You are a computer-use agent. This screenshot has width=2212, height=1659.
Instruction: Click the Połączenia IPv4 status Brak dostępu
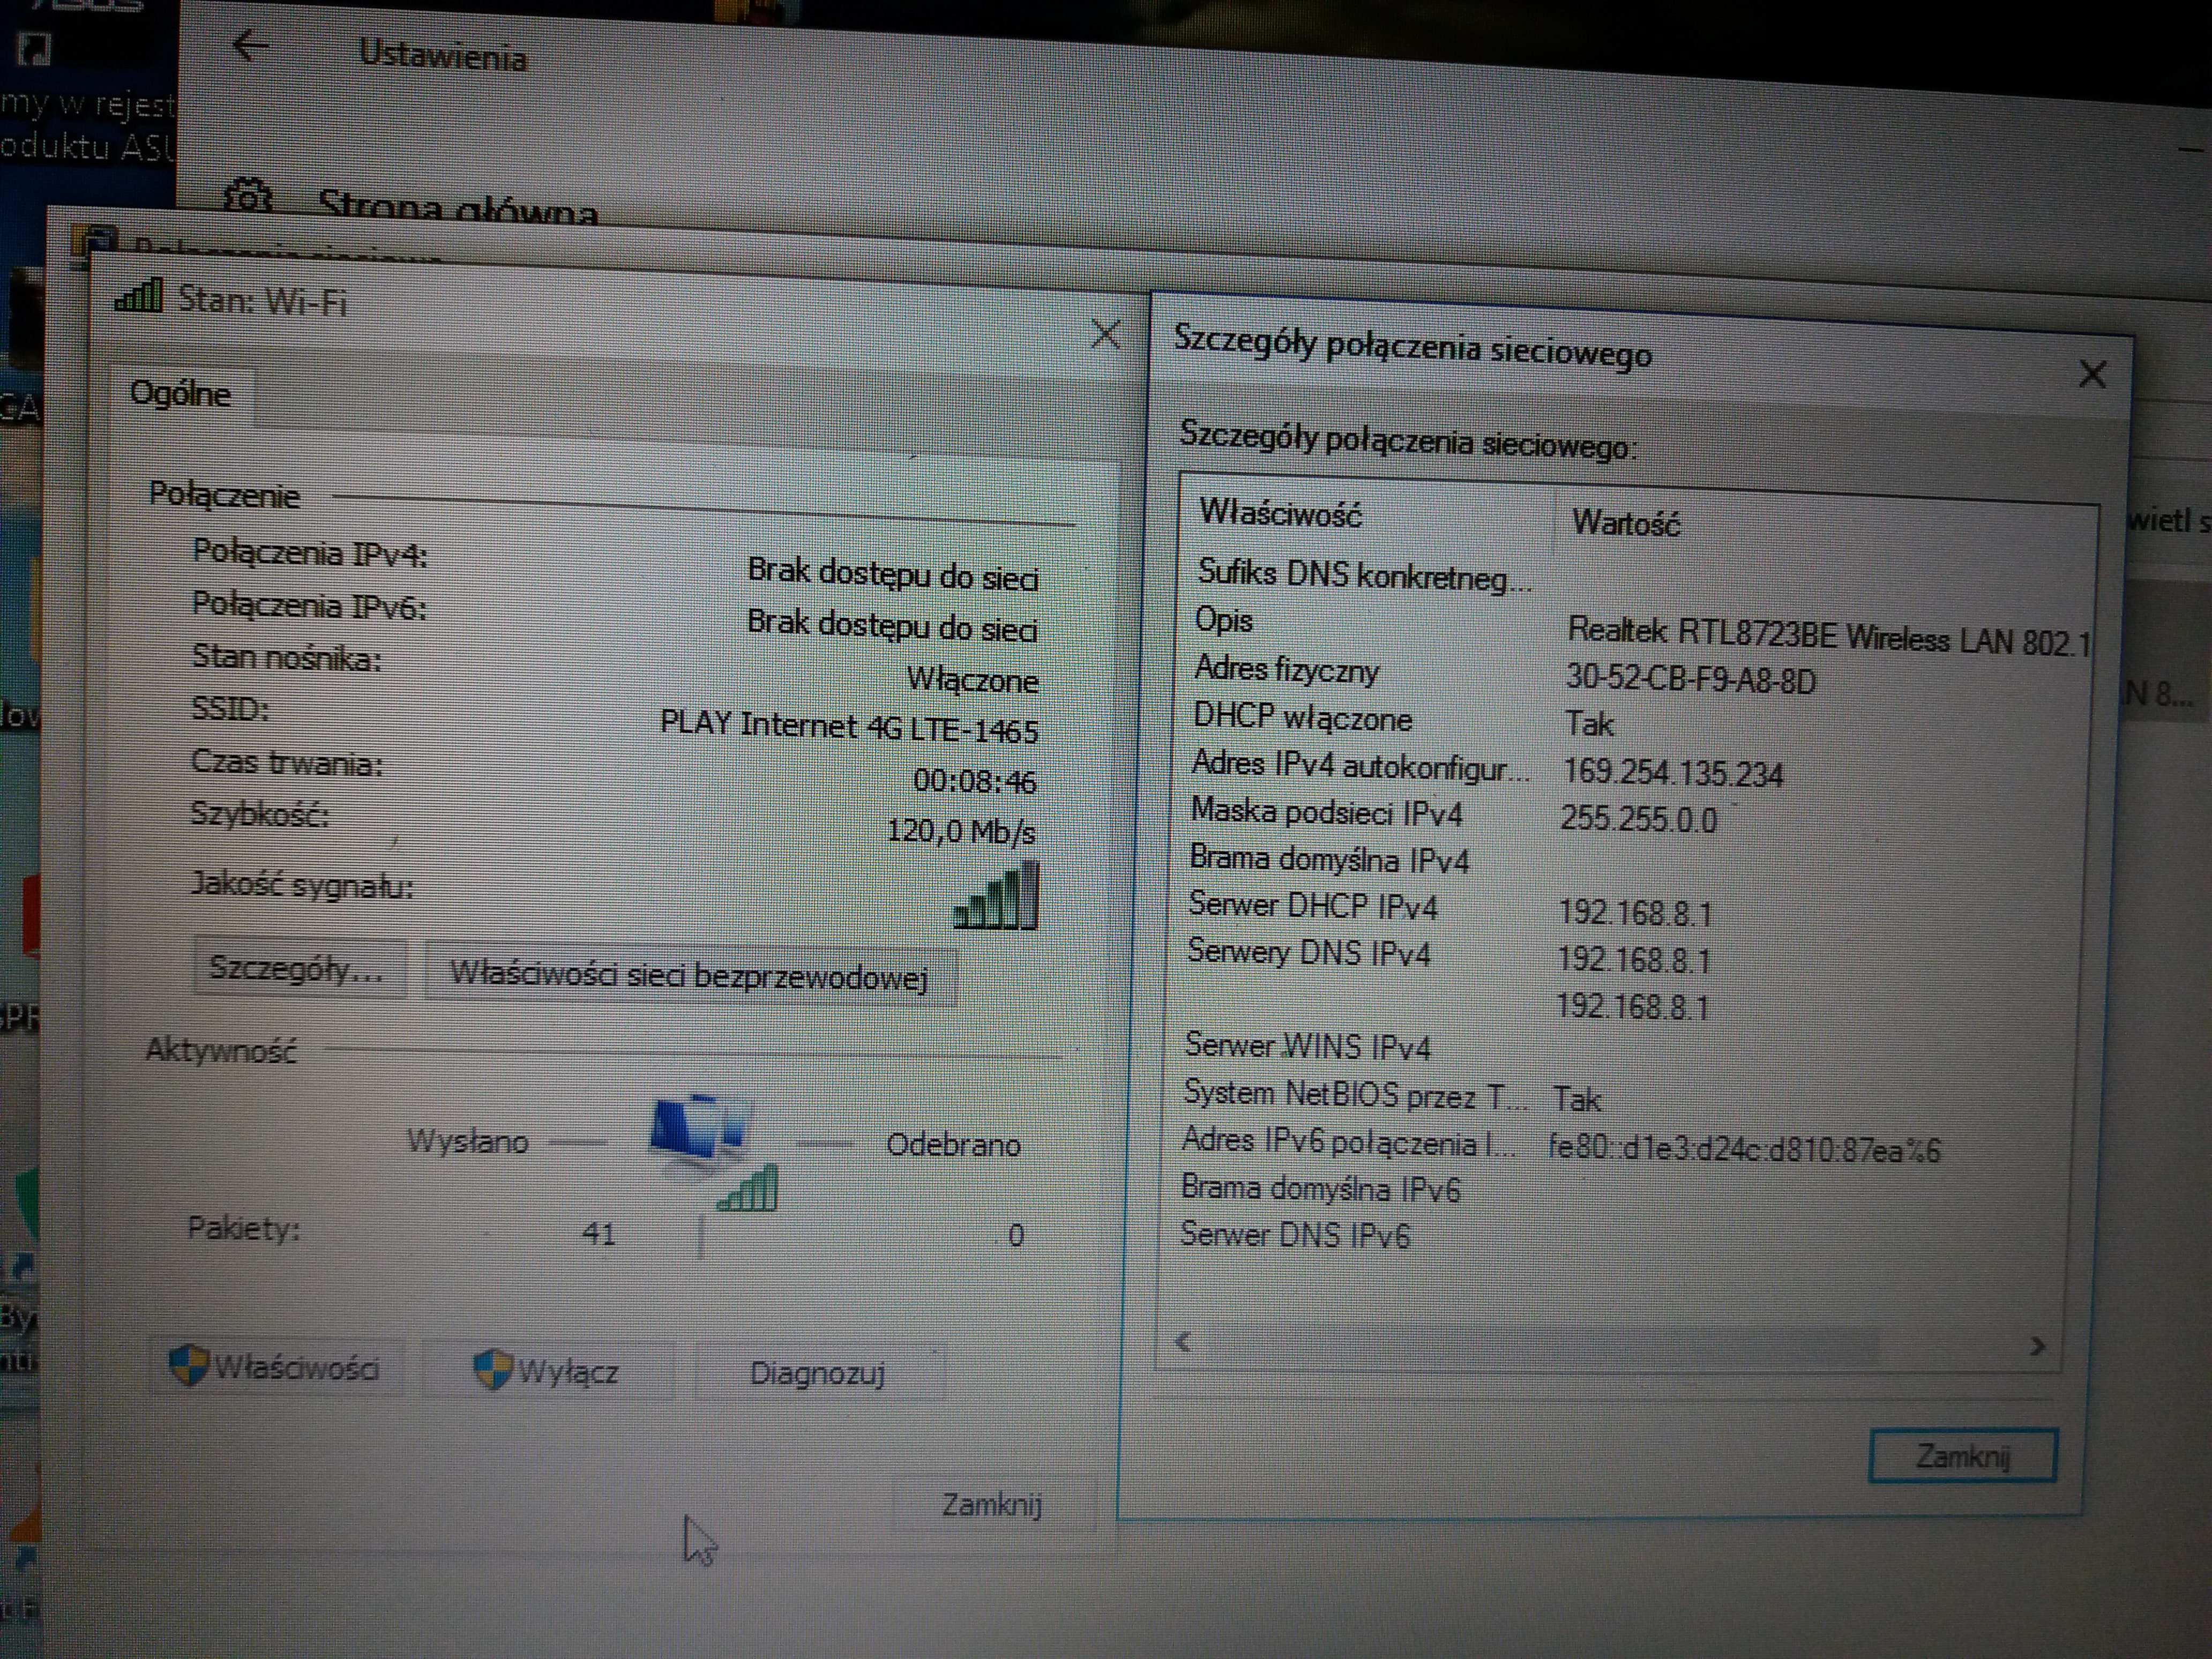(x=893, y=574)
